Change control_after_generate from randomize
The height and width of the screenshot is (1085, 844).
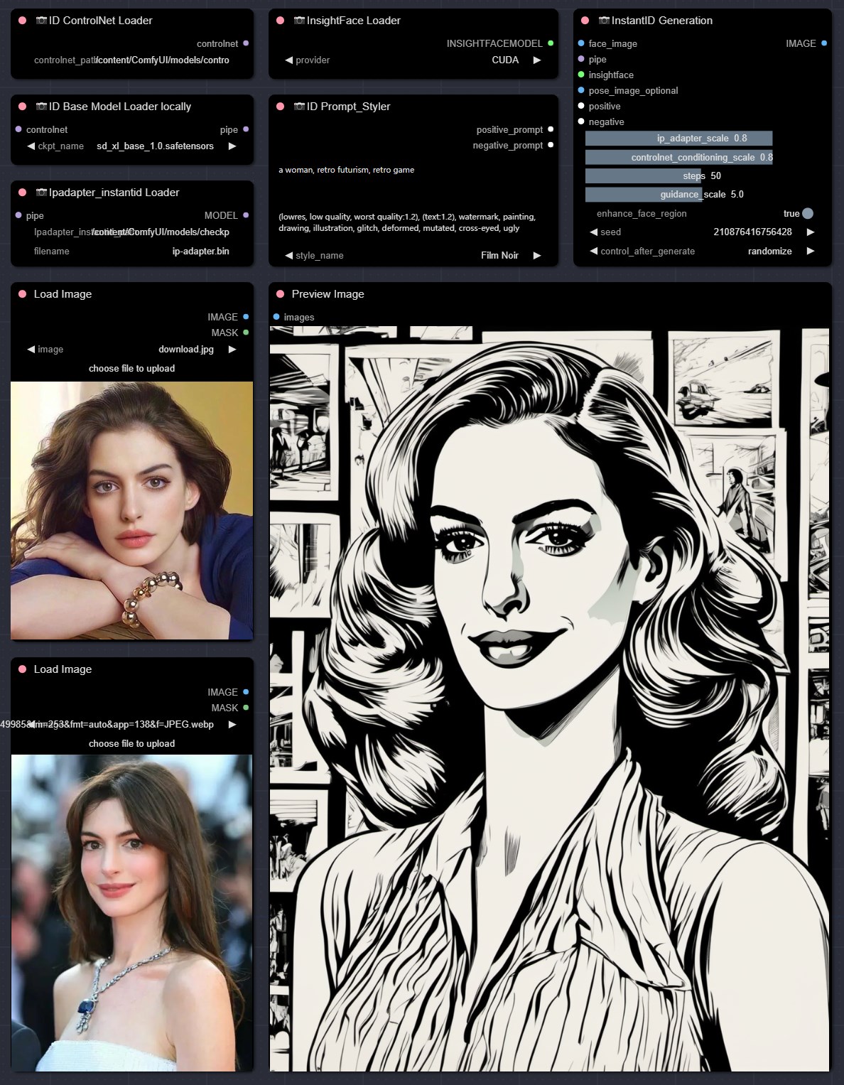coord(811,251)
